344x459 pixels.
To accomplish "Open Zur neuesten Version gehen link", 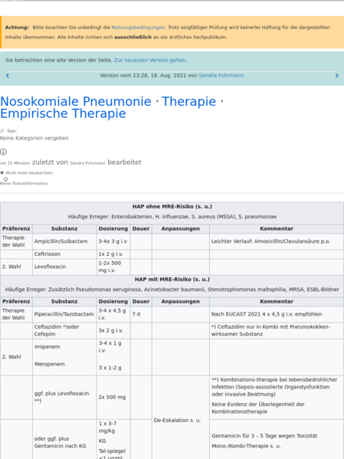I will 150,60.
